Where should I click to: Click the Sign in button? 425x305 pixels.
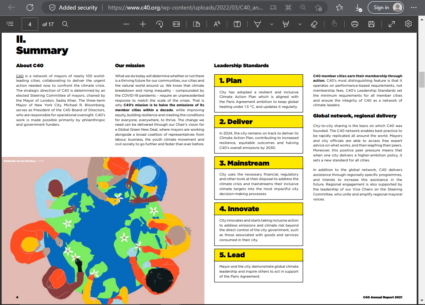[x=386, y=7]
